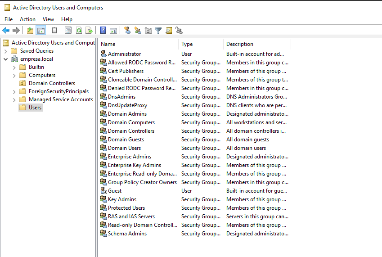382x257 pixels.
Task: Select Builtin in the console tree
Action: [x=36, y=67]
